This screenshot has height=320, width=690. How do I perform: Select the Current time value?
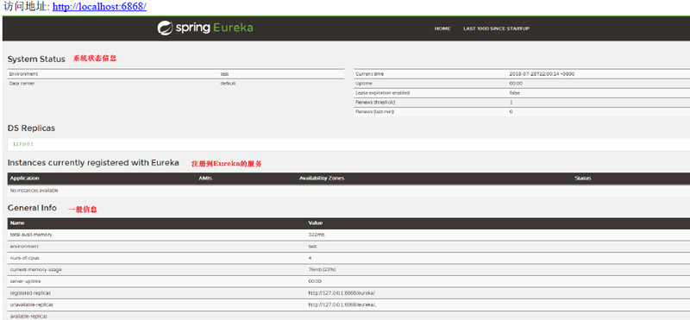click(x=542, y=74)
